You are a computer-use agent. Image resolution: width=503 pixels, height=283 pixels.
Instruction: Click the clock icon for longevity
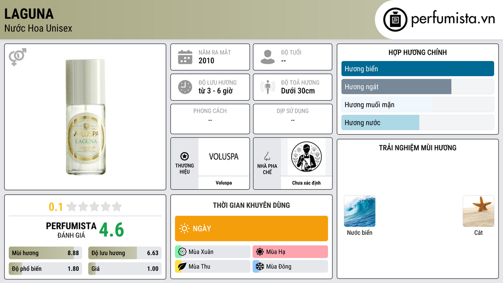(185, 87)
